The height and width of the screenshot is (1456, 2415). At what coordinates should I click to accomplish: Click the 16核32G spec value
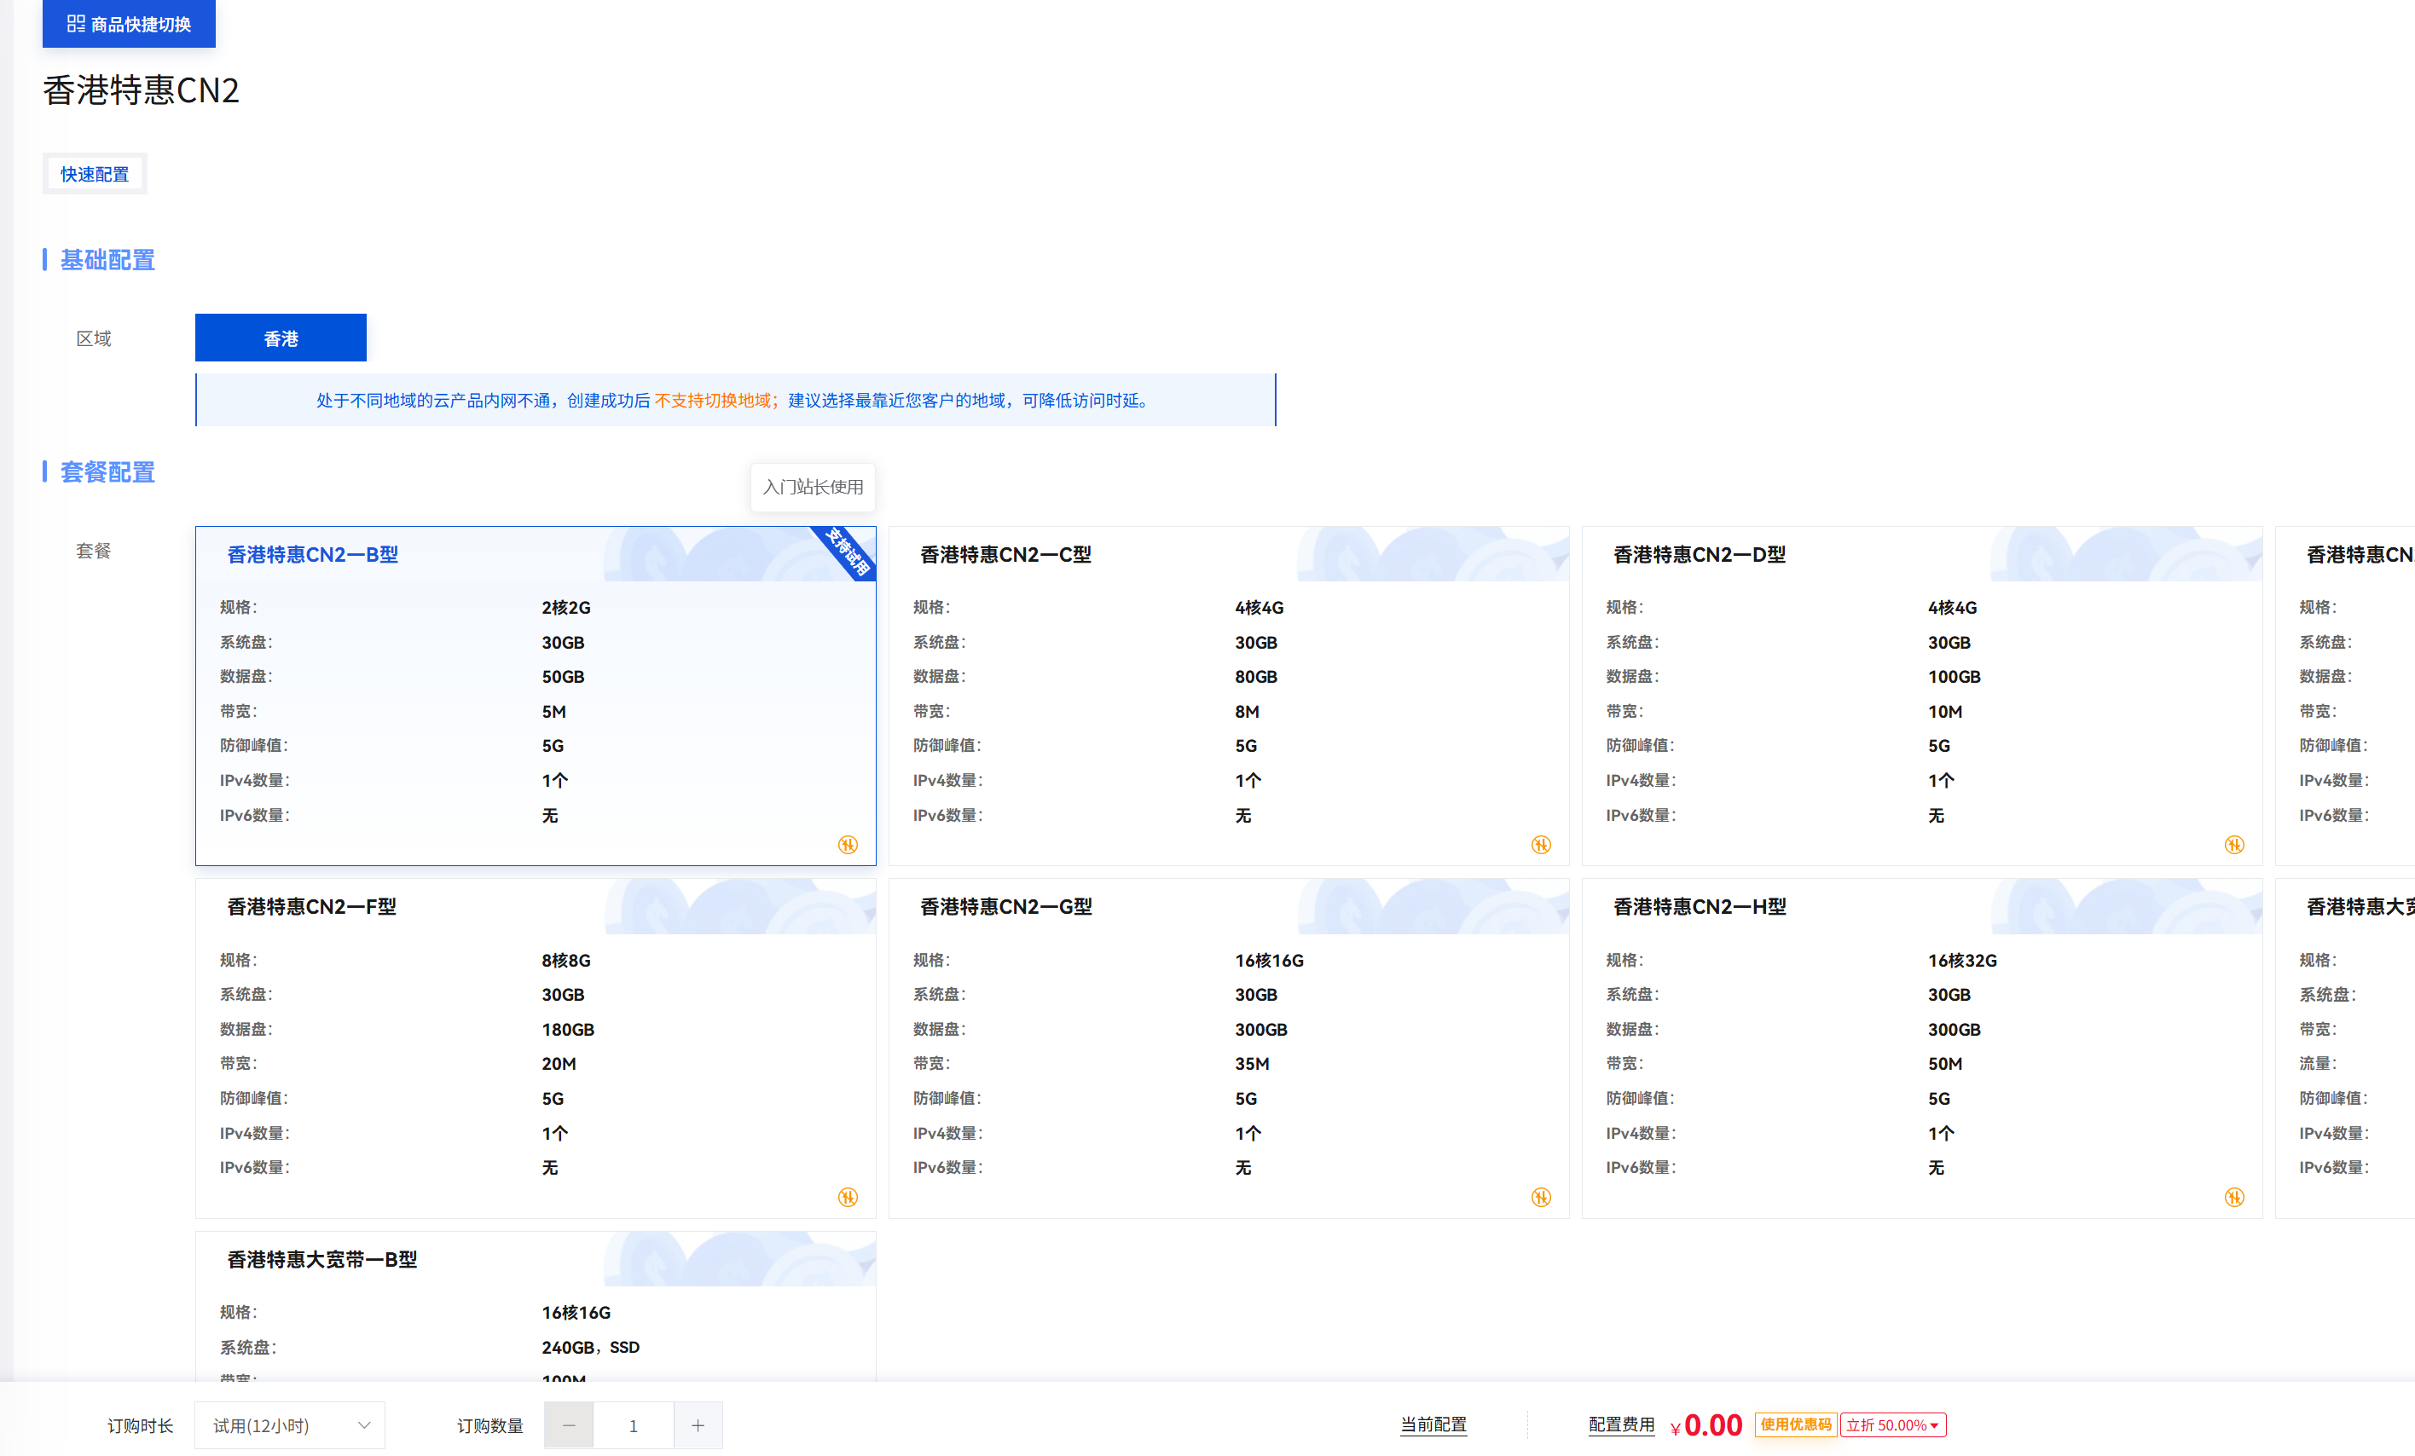tap(1962, 960)
